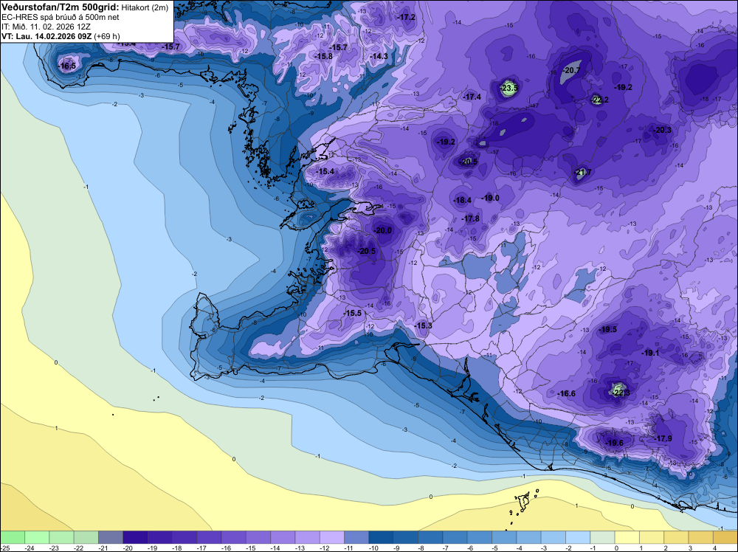Screen dimensions: 738x552
Task: Click the -17.8 temperature label
Action: 471,219
